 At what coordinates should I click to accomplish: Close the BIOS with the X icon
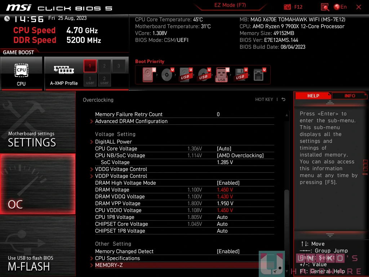click(x=359, y=7)
